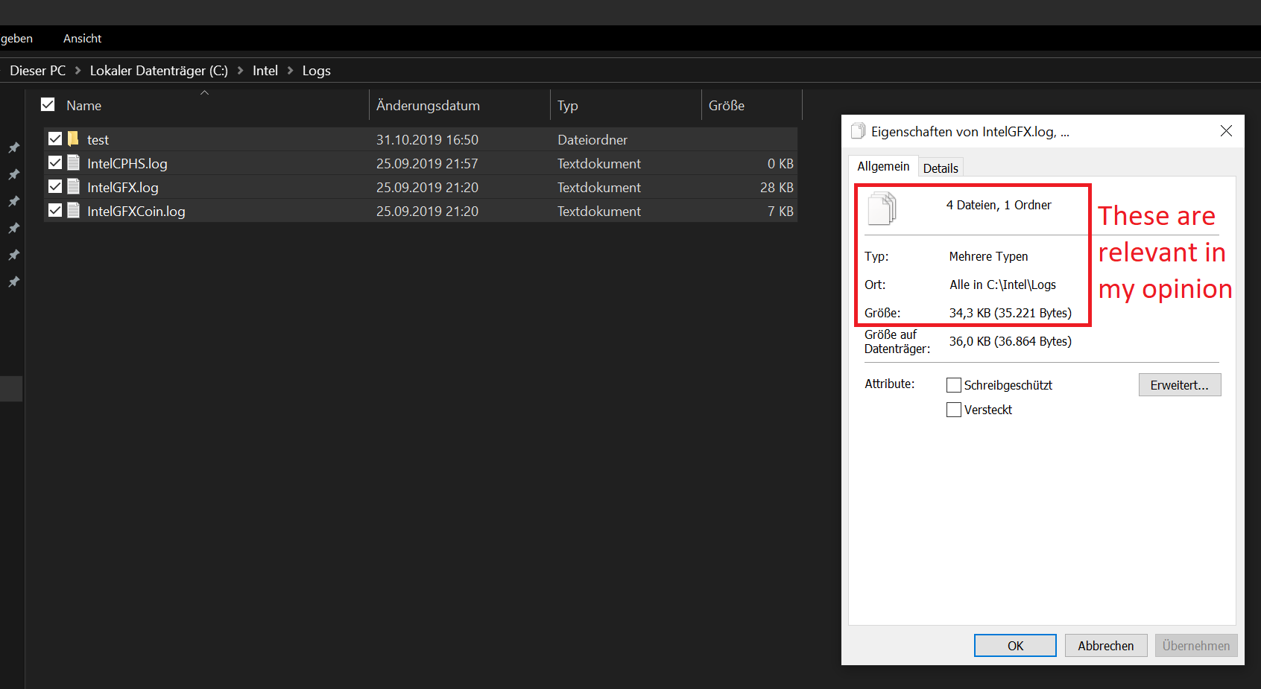
Task: Close the Eigenschaften dialog
Action: [x=1226, y=131]
